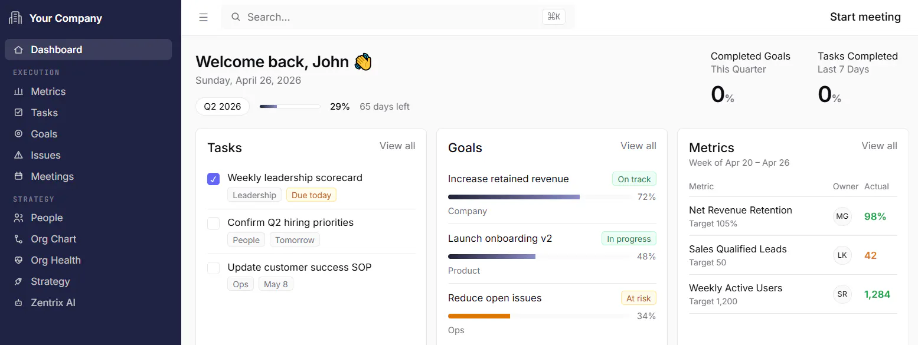
Task: Open the Dashboard menu item
Action: coord(89,50)
